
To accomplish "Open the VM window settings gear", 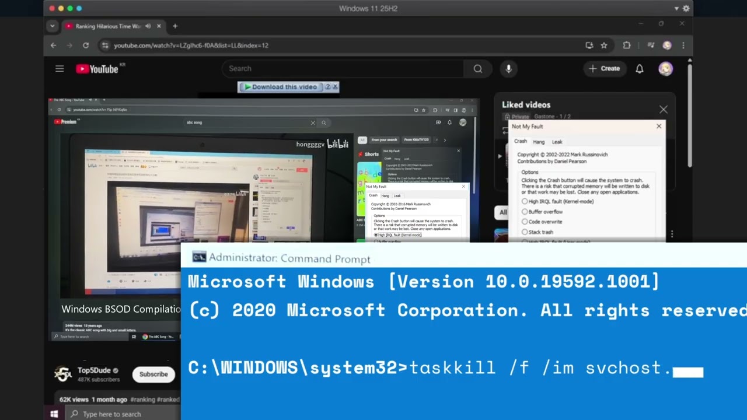I will 686,9.
